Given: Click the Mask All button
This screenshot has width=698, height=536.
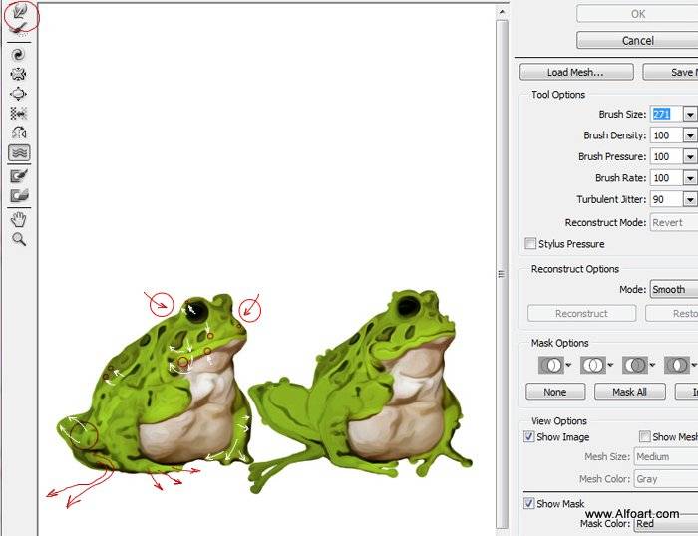Looking at the screenshot, I should tap(630, 392).
